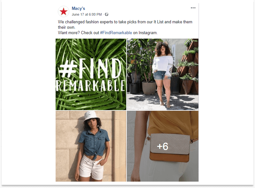Screen dimensions: 255x188
Task: View the +6 additional photos indicator
Action: tap(163, 146)
